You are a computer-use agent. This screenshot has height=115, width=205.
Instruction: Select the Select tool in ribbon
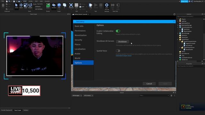tap(16, 6)
